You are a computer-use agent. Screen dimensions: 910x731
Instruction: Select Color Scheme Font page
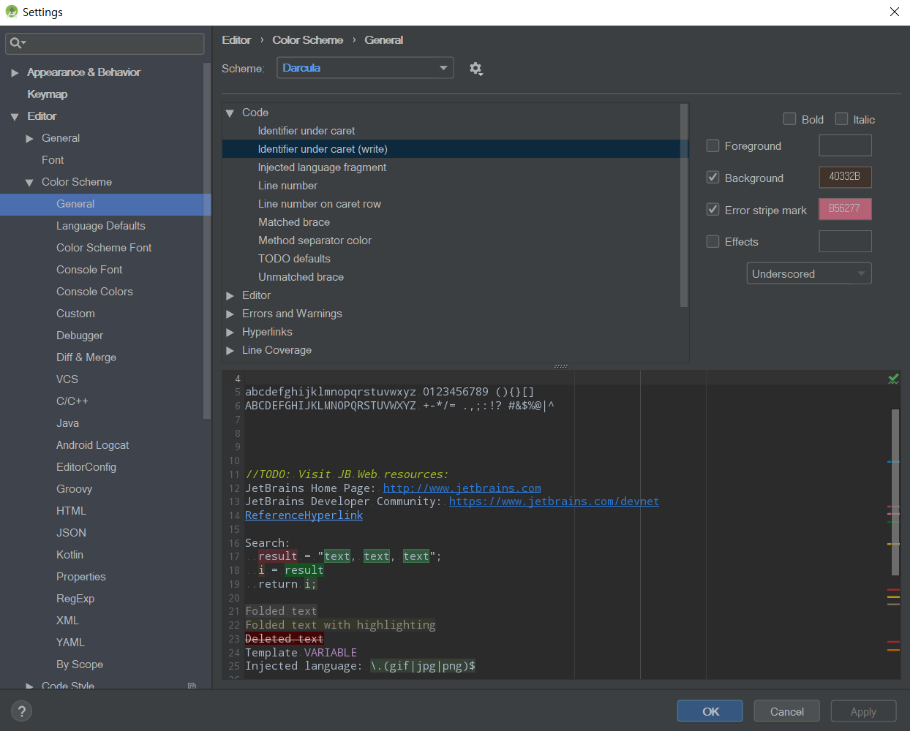104,248
